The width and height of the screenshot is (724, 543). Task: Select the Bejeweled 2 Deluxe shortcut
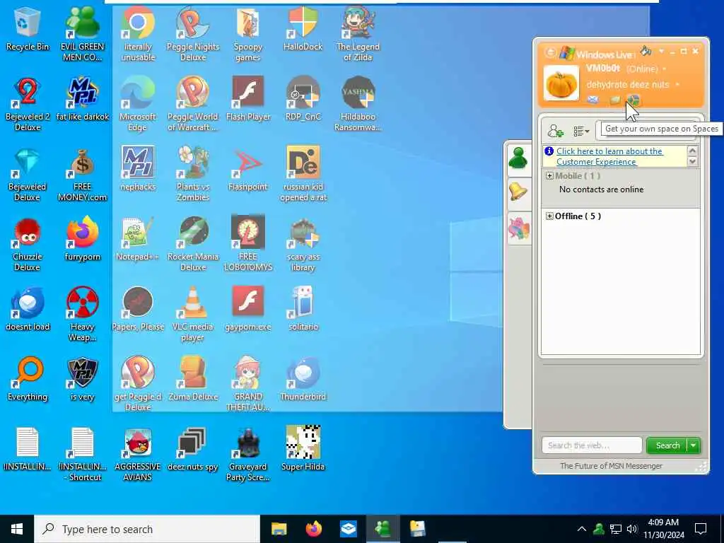(x=28, y=104)
